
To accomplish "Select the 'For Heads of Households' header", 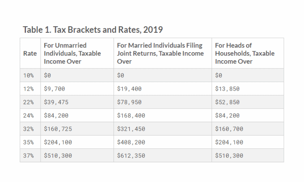I will point(244,53).
